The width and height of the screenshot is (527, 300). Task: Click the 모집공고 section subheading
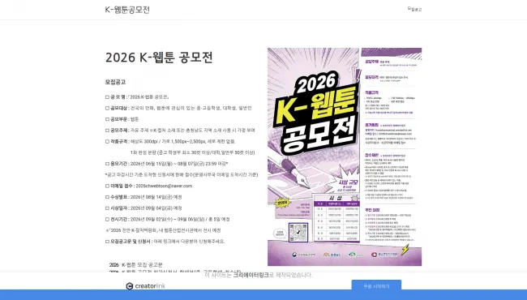click(116, 82)
